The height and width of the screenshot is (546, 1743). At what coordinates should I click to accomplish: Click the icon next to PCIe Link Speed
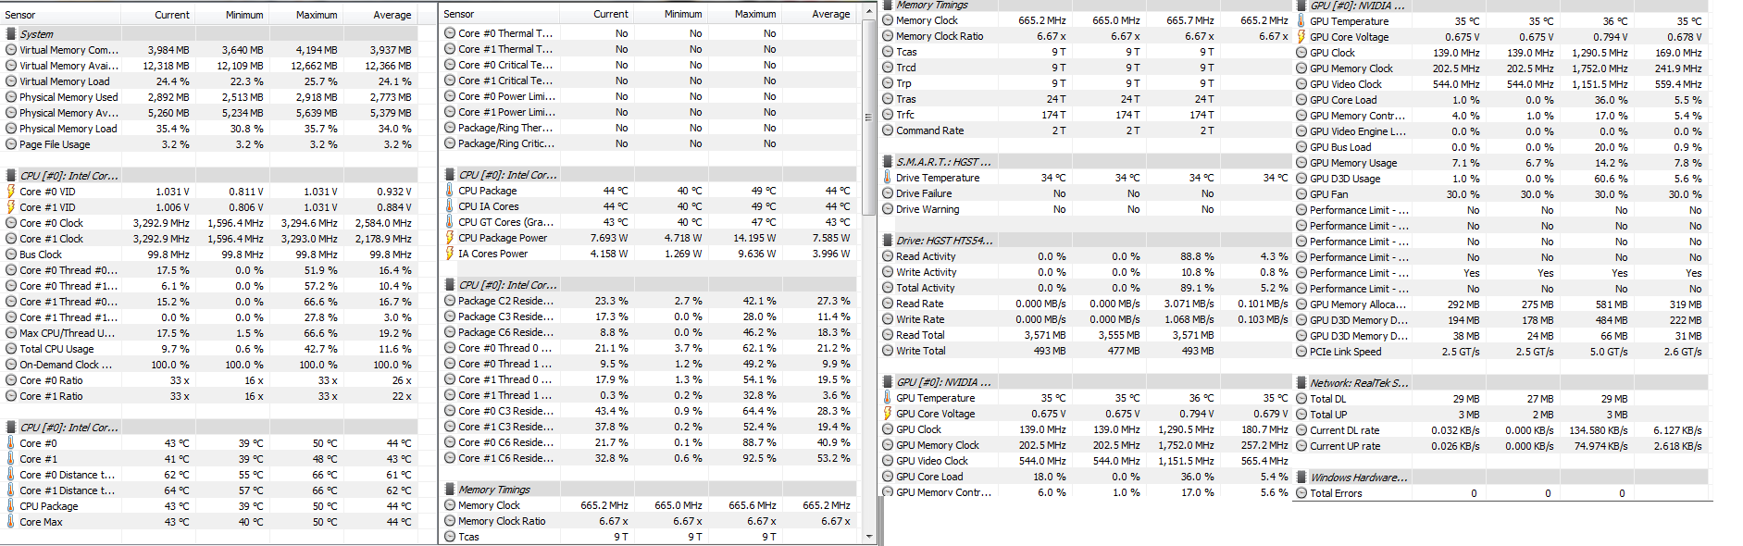(x=1301, y=352)
